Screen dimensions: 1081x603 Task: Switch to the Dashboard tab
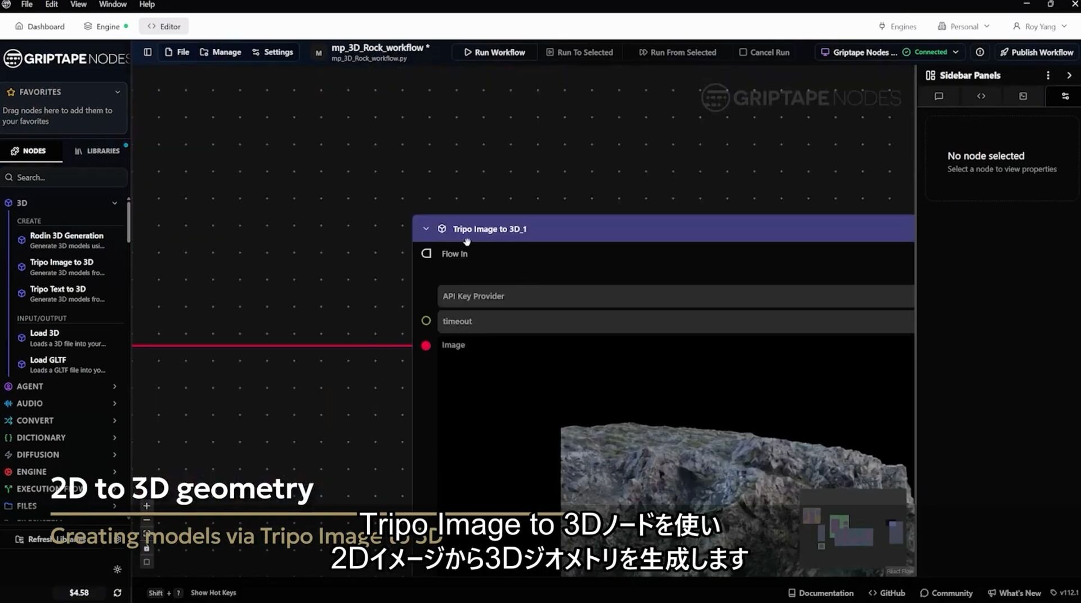[x=40, y=26]
